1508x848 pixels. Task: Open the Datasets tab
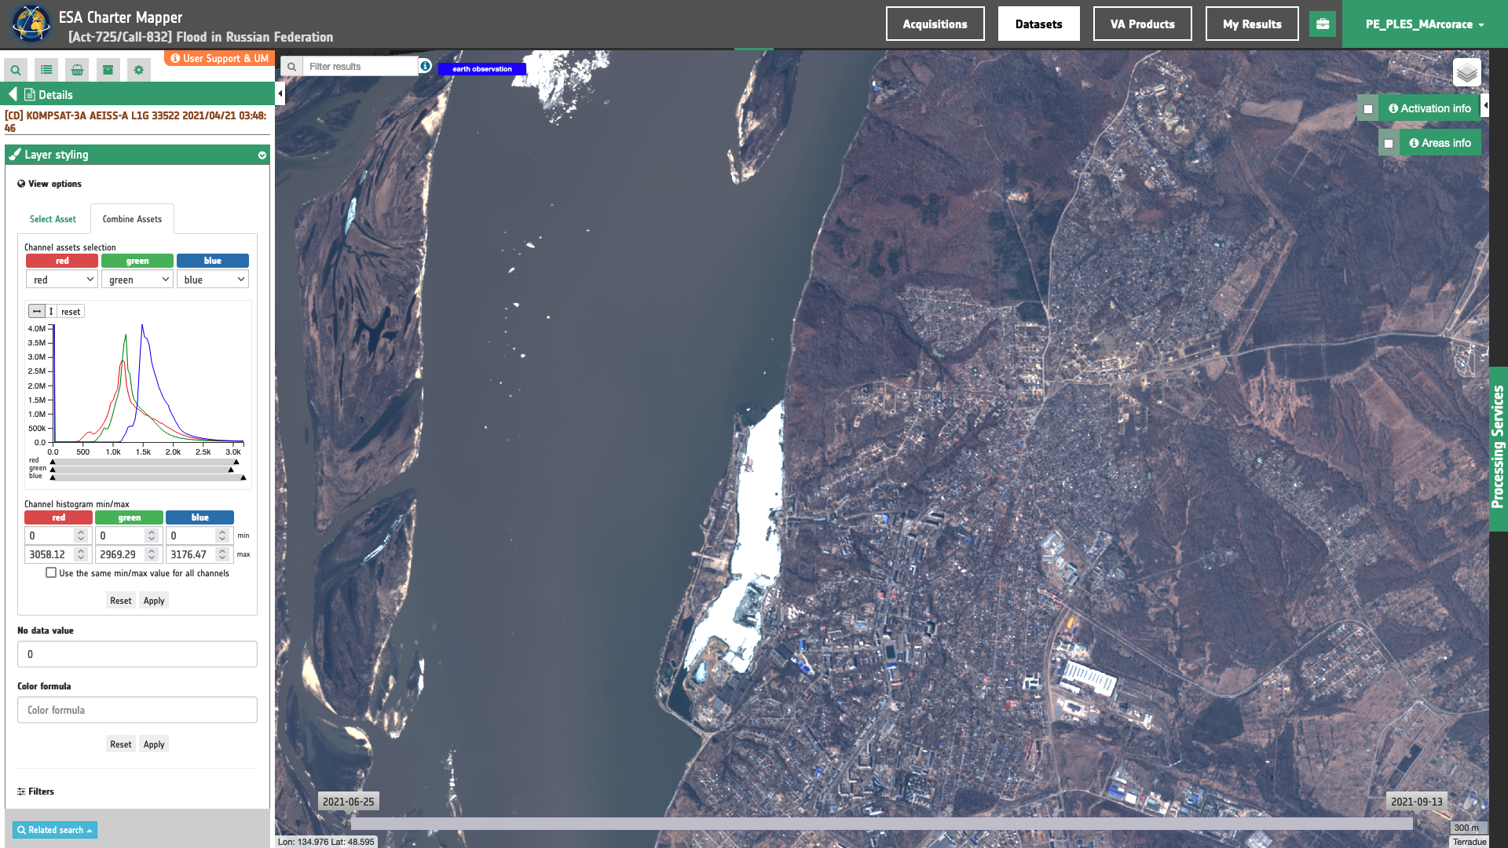[1038, 24]
